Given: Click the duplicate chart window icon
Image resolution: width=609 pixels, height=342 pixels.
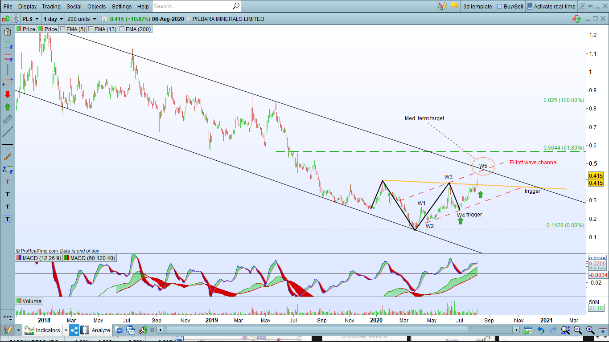Looking at the screenshot, I should pos(131,330).
